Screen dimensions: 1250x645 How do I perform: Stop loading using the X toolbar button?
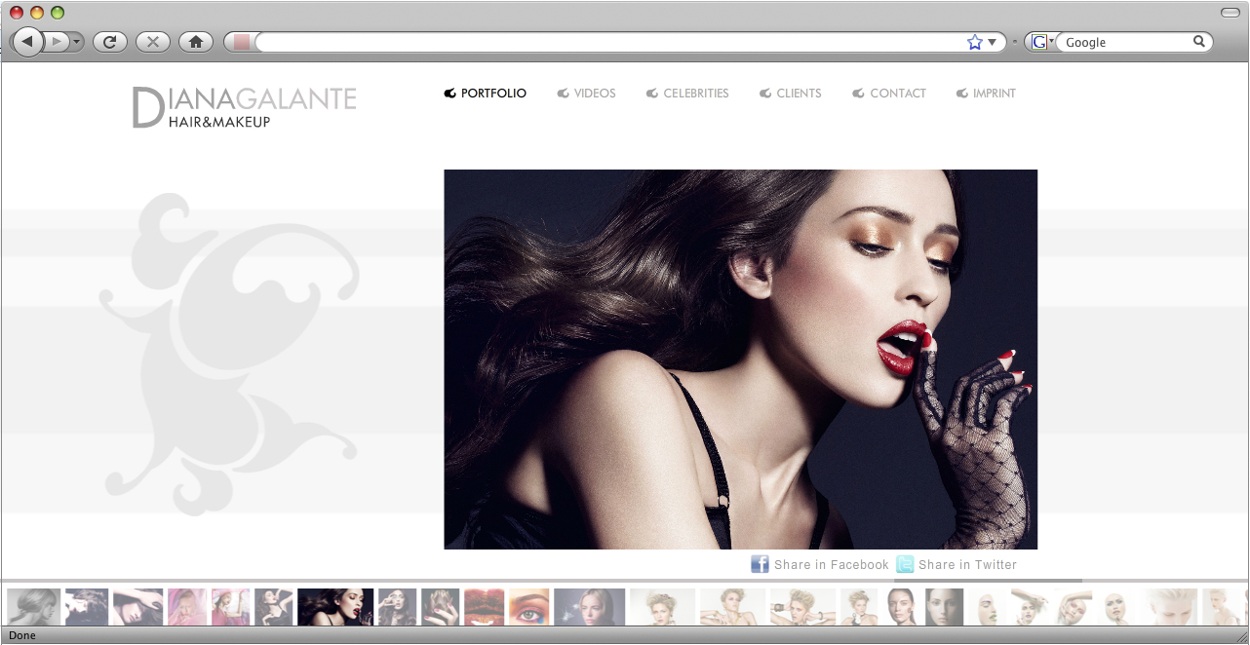click(153, 42)
